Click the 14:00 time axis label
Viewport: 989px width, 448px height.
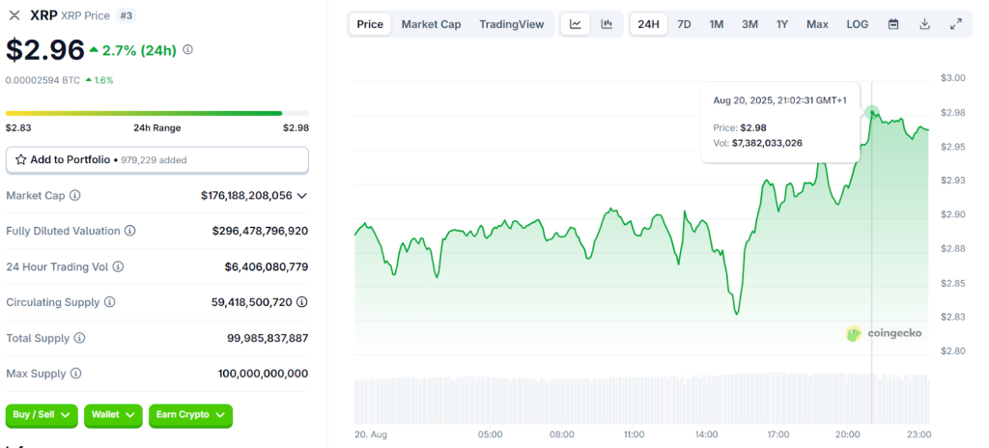click(x=706, y=434)
